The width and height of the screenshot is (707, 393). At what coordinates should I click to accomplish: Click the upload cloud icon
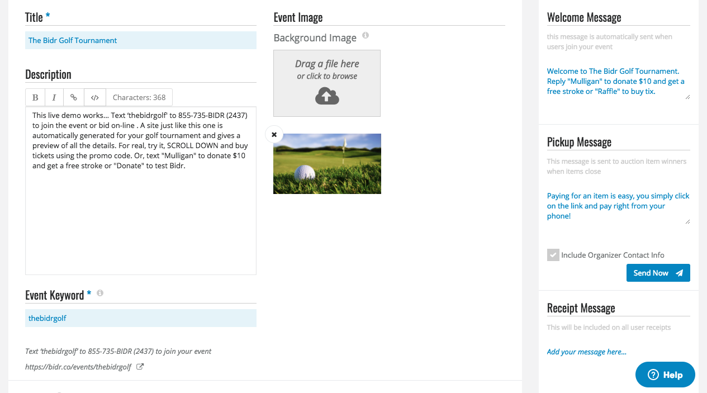click(x=326, y=96)
